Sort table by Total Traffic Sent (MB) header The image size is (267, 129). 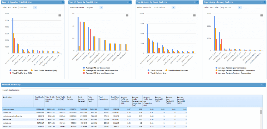(61, 101)
